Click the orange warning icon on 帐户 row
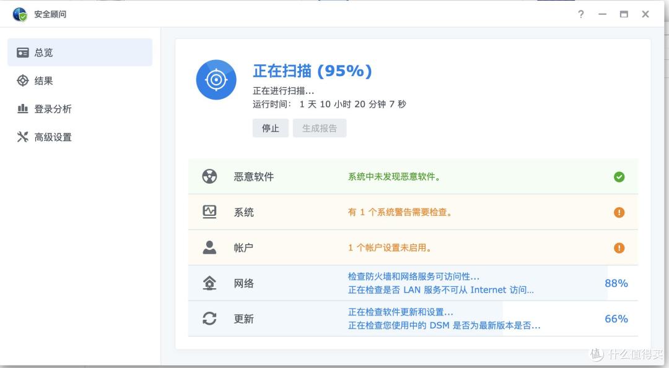This screenshot has height=368, width=669. [x=619, y=248]
